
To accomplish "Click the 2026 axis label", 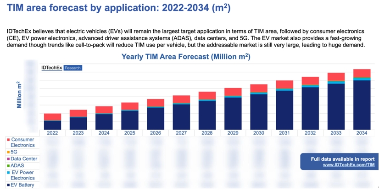I will pos(156,133).
